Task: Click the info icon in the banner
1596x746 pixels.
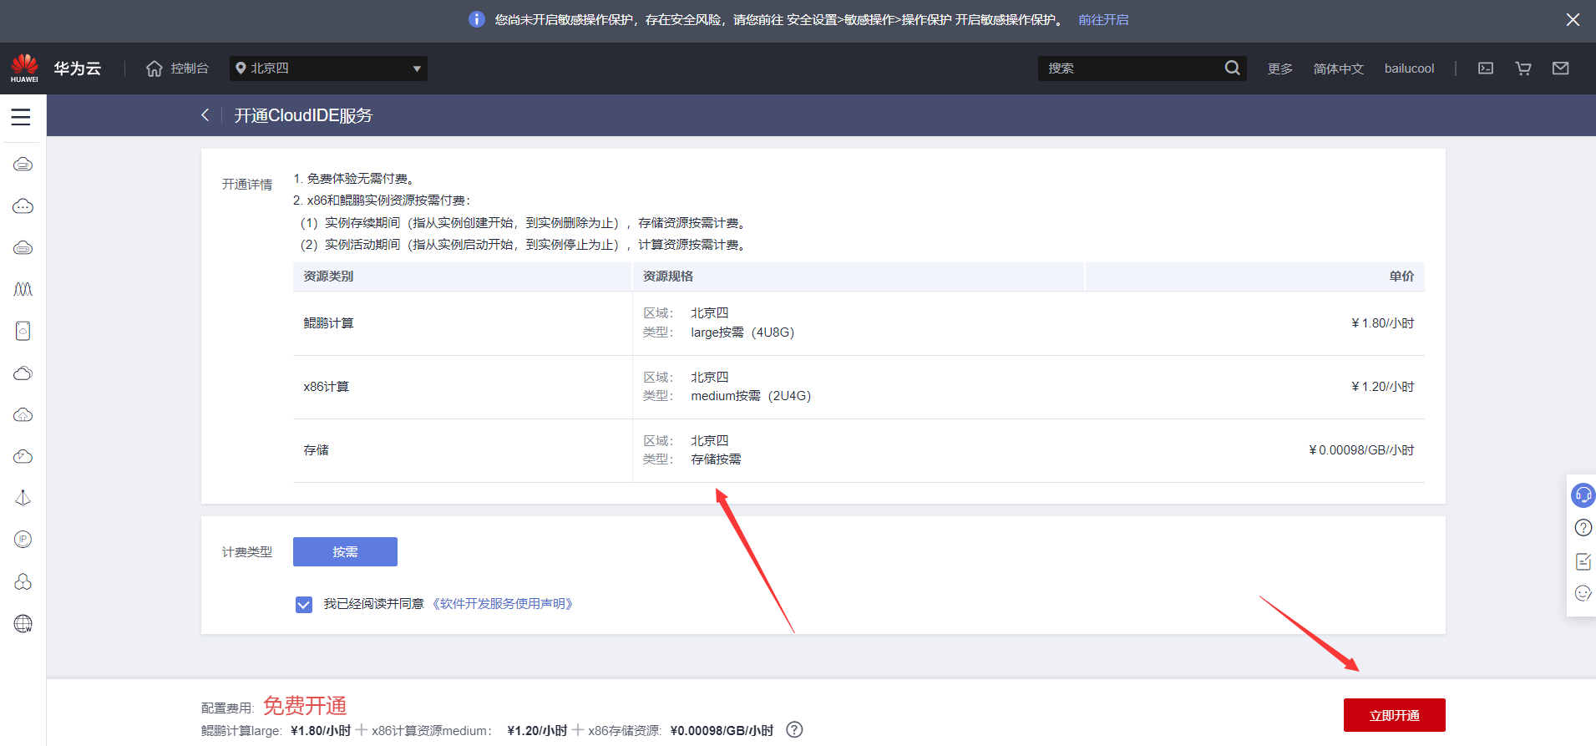Action: (477, 19)
